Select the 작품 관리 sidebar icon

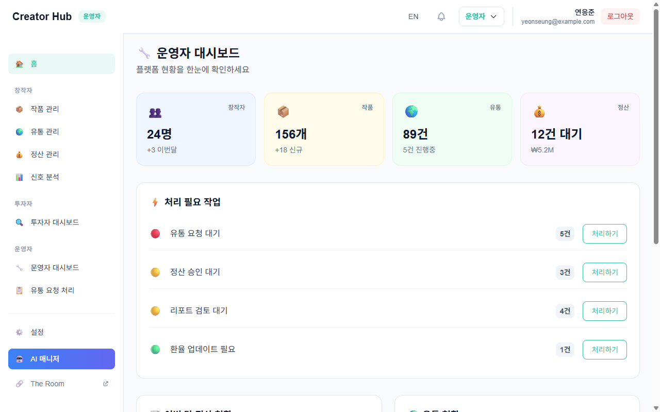(20, 109)
